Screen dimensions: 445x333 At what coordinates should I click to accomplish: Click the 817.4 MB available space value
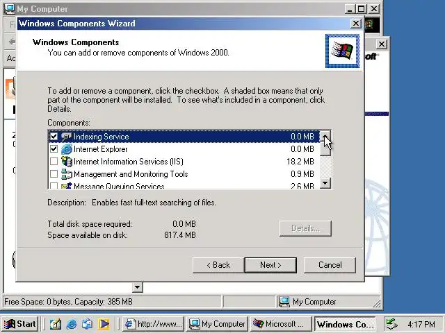pos(180,235)
